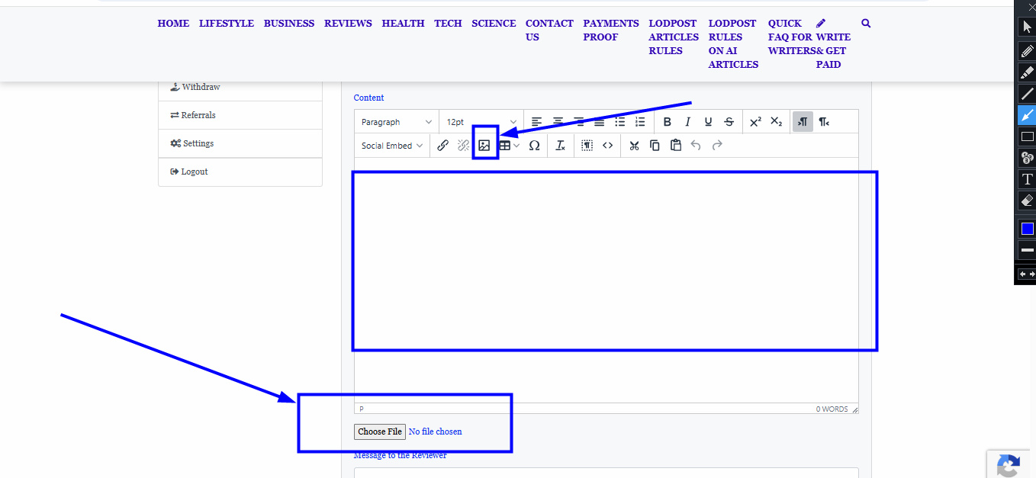Open the search magnifier in the navigation
Image resolution: width=1036 pixels, height=478 pixels.
coord(866,24)
